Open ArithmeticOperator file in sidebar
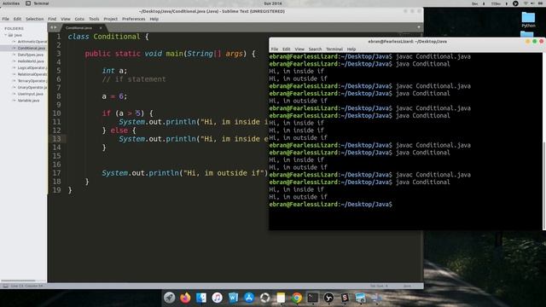This screenshot has width=546, height=307. click(32, 42)
